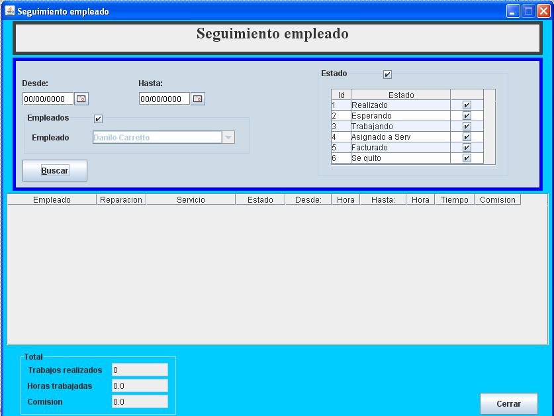Toggle the Empleados checkbox
The image size is (554, 416).
(99, 119)
